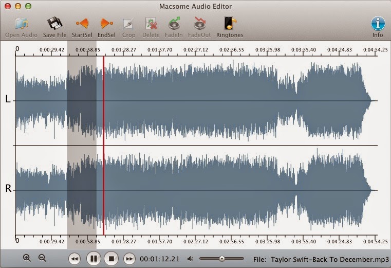The image size is (391, 268).
Task: Stop the audio playback
Action: (111, 259)
